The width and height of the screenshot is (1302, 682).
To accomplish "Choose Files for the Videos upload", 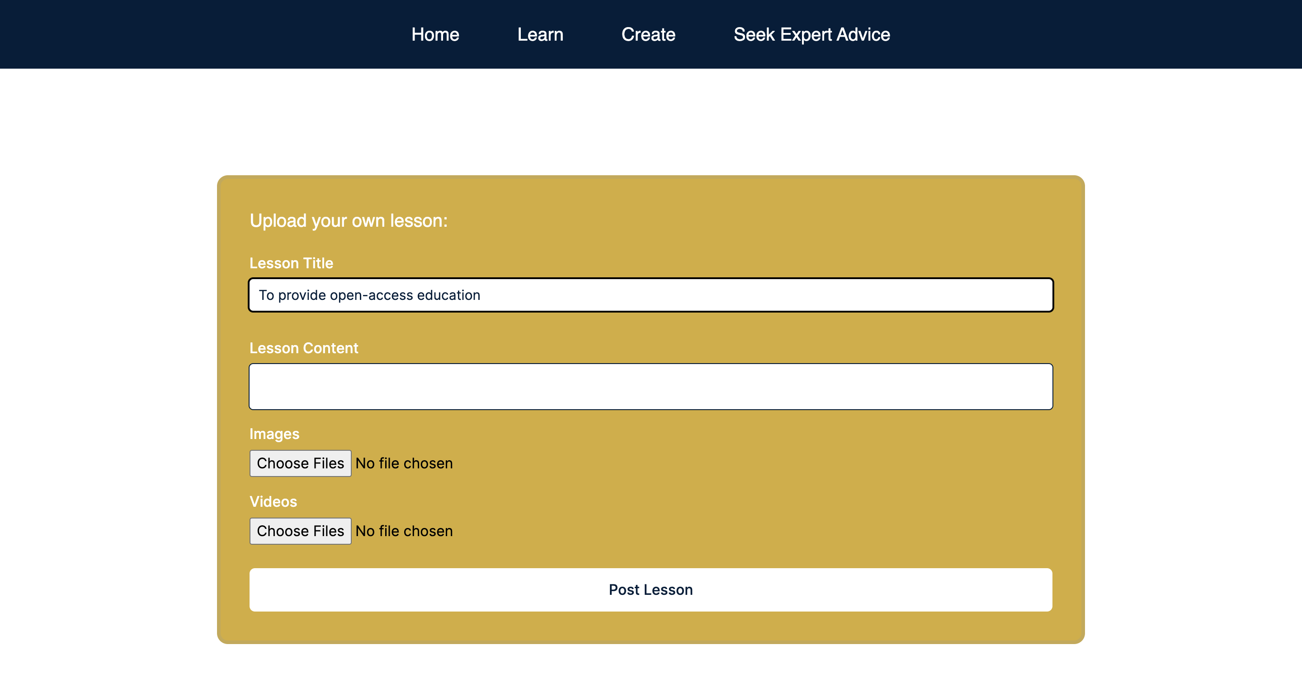I will click(x=300, y=531).
